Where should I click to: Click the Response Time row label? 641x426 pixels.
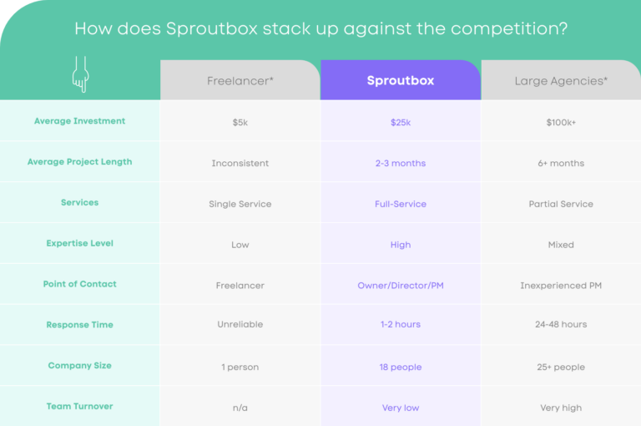click(79, 325)
